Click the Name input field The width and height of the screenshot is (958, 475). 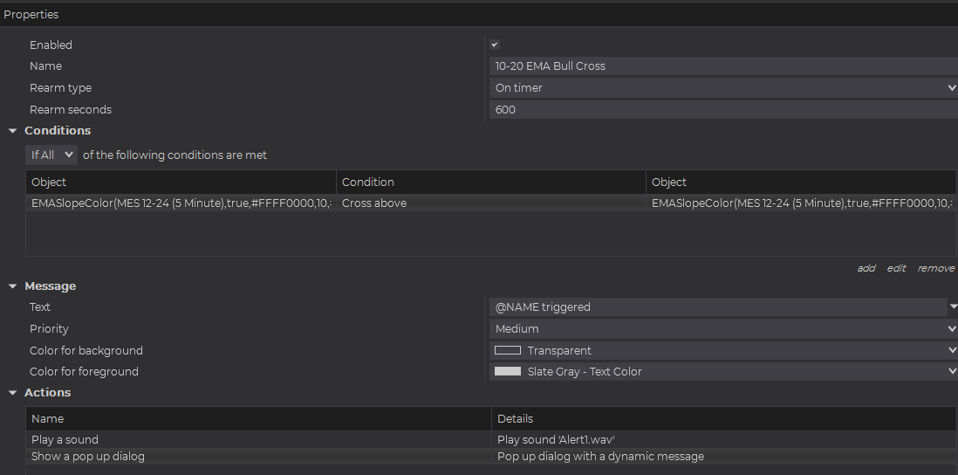pos(722,66)
